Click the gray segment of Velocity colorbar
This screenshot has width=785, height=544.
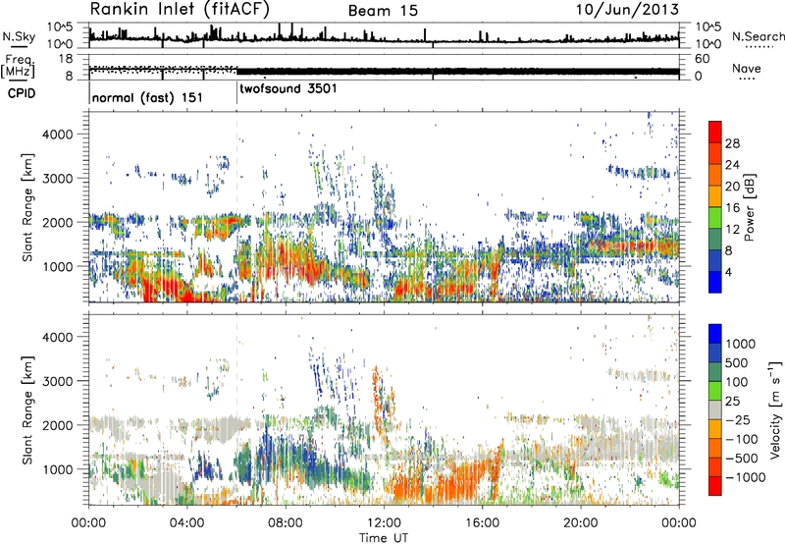(x=715, y=410)
